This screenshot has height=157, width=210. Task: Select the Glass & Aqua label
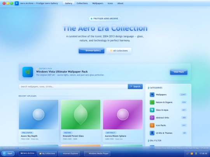[x=162, y=110]
